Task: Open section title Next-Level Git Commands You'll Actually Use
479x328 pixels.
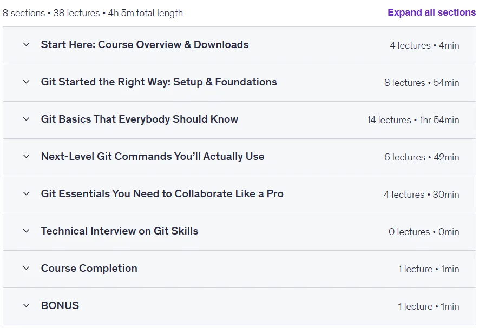Action: (x=153, y=156)
